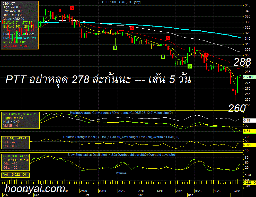
Task: Click the OSL =20 stochastic entry
Action: pos(10,168)
